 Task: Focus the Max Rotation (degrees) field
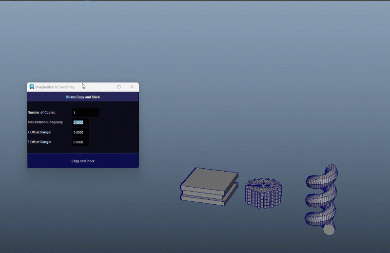click(80, 122)
